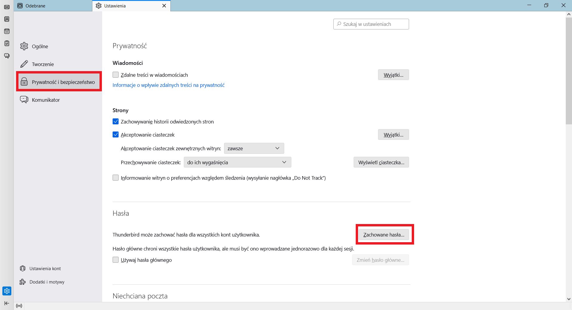Click the Prywatność section heading
This screenshot has width=572, height=310.
click(130, 46)
